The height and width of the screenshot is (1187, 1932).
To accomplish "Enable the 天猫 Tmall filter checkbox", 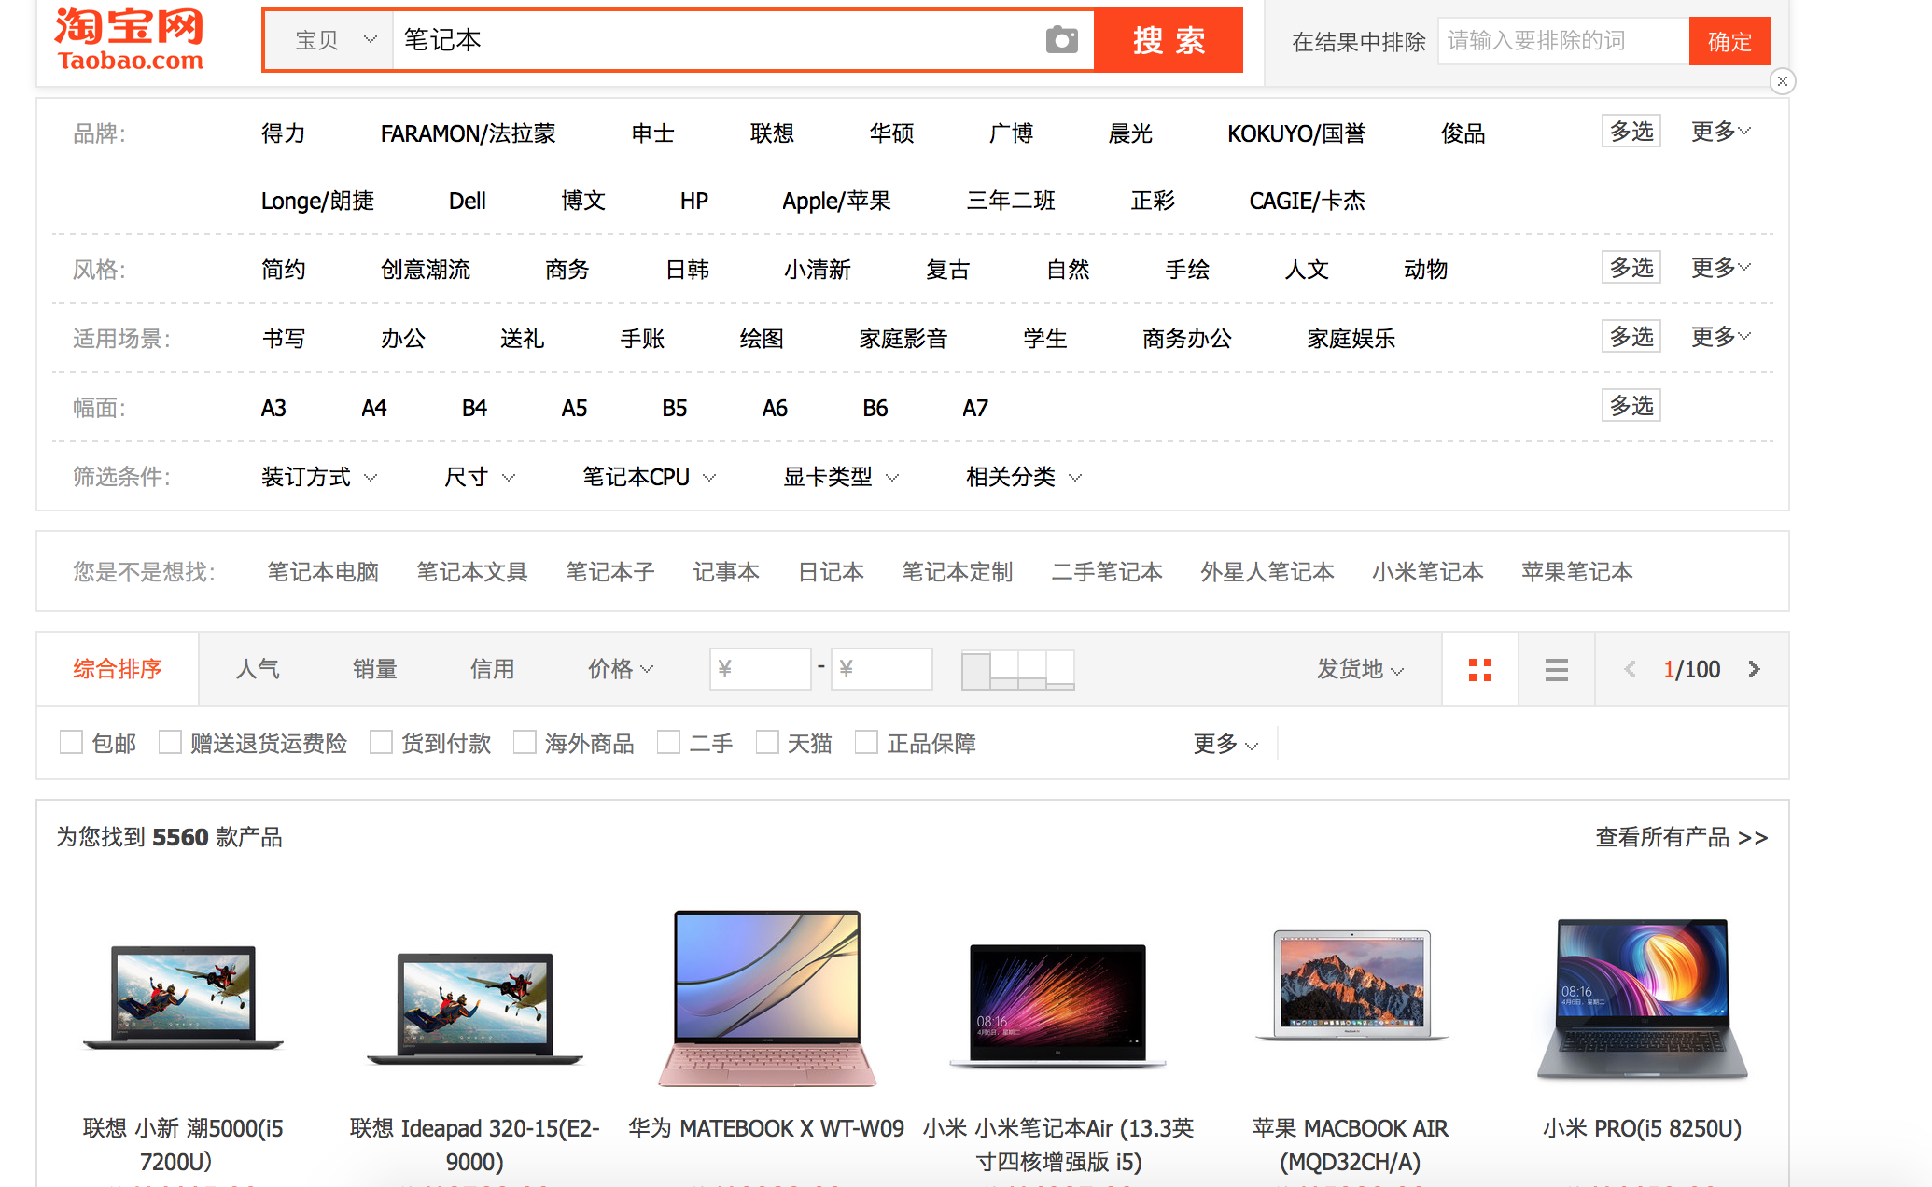I will pyautogui.click(x=767, y=743).
